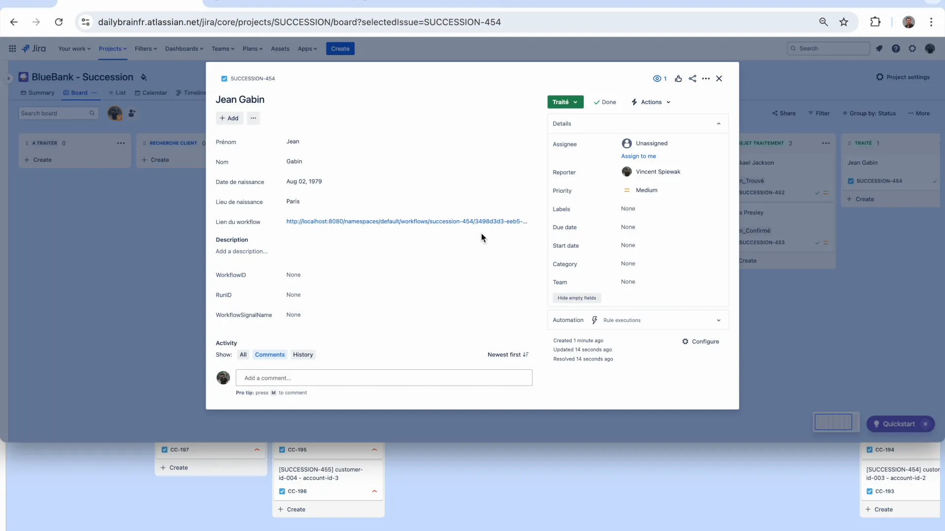Click the SUCCESSION-454 issue key breadcrumb

252,79
